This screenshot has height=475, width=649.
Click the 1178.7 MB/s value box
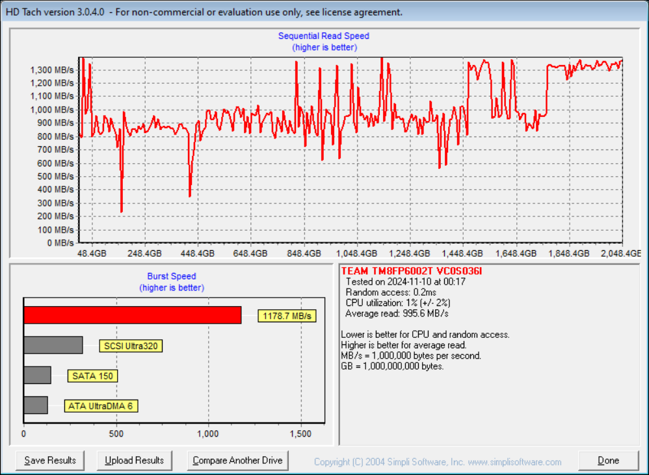point(287,315)
